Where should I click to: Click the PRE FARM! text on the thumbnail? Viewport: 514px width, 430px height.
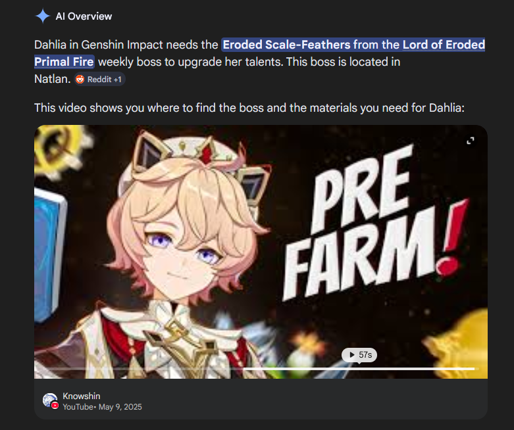[375, 223]
